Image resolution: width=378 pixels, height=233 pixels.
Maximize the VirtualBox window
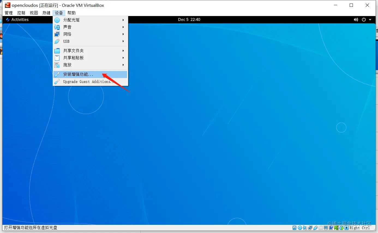(x=351, y=5)
